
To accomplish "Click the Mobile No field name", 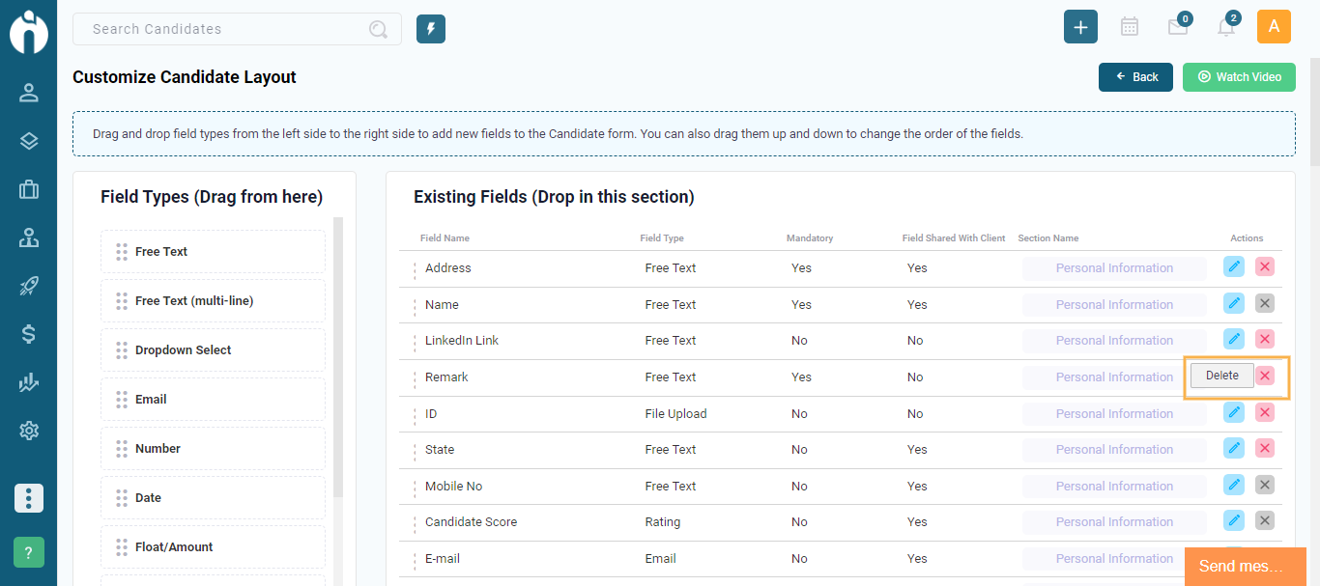I will pyautogui.click(x=453, y=486).
